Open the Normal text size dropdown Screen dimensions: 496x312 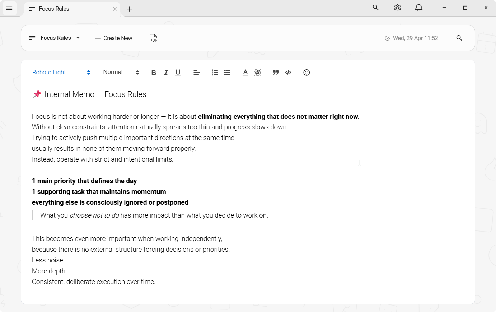point(121,73)
